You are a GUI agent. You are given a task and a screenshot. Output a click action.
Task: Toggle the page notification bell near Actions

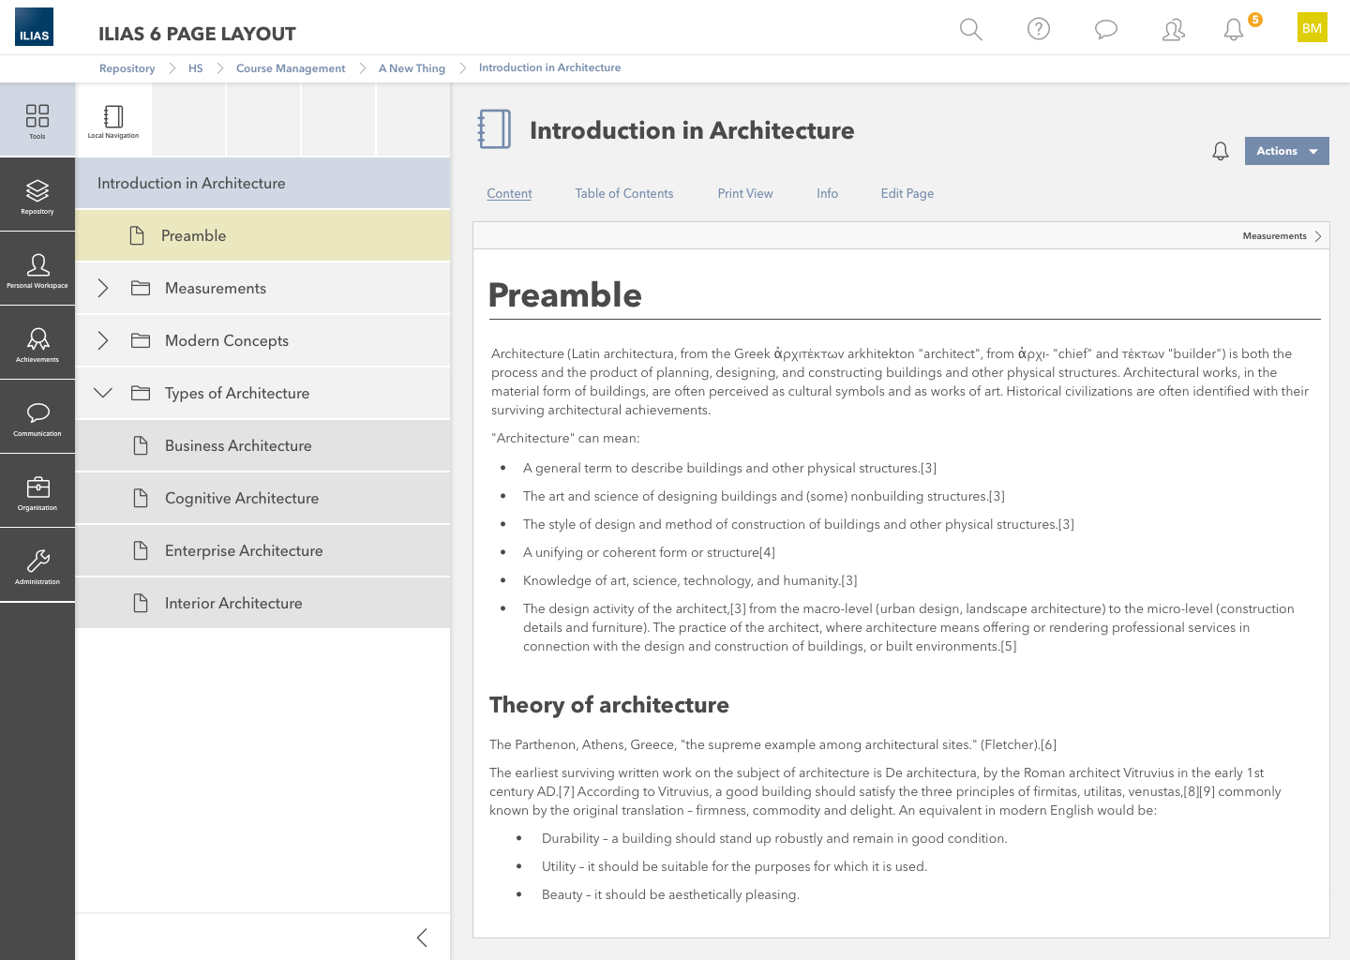pyautogui.click(x=1220, y=151)
